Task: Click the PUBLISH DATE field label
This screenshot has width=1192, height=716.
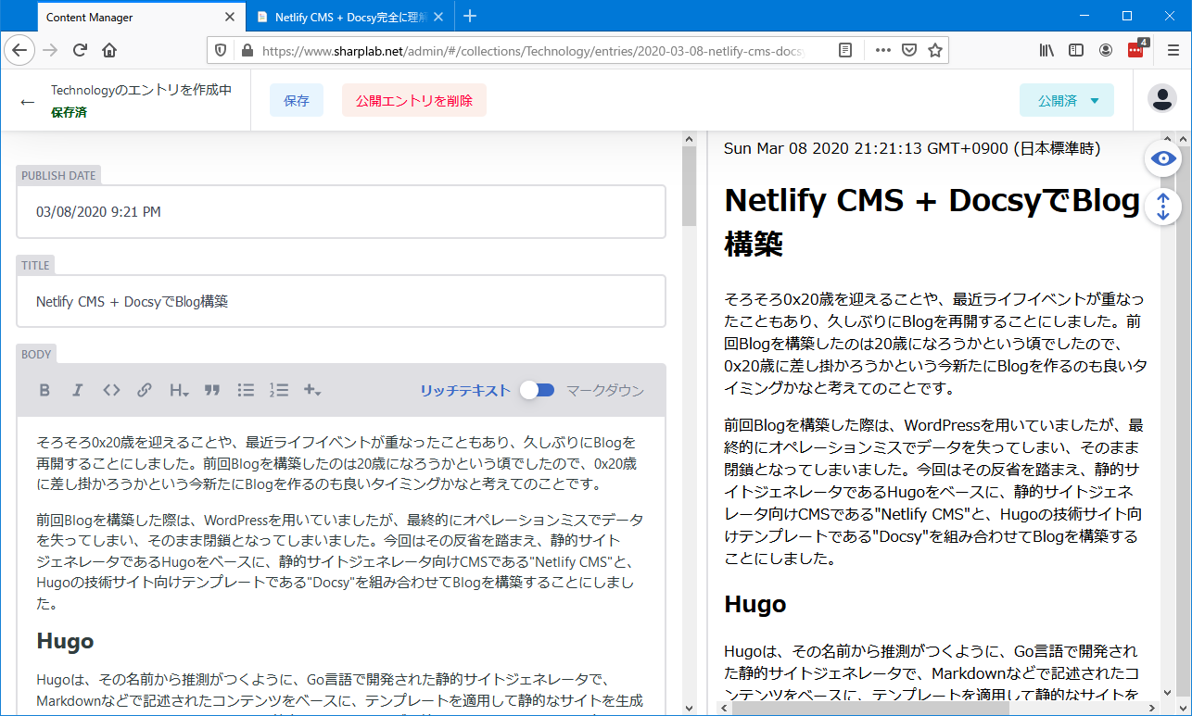Action: pos(58,176)
